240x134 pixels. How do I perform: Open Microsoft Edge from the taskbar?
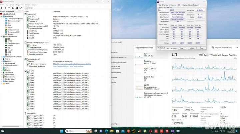tap(106, 131)
